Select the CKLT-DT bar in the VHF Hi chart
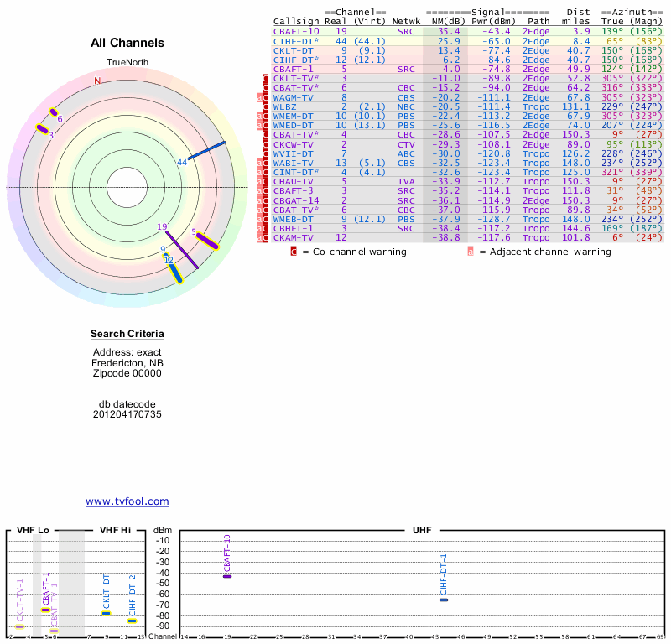The image size is (671, 644). (x=106, y=613)
